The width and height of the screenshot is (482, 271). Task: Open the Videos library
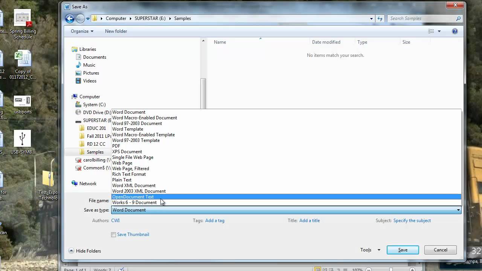86,81
